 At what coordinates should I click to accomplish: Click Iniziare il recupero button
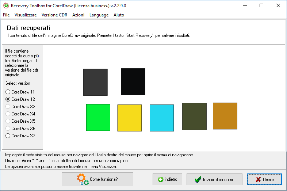[214, 179]
